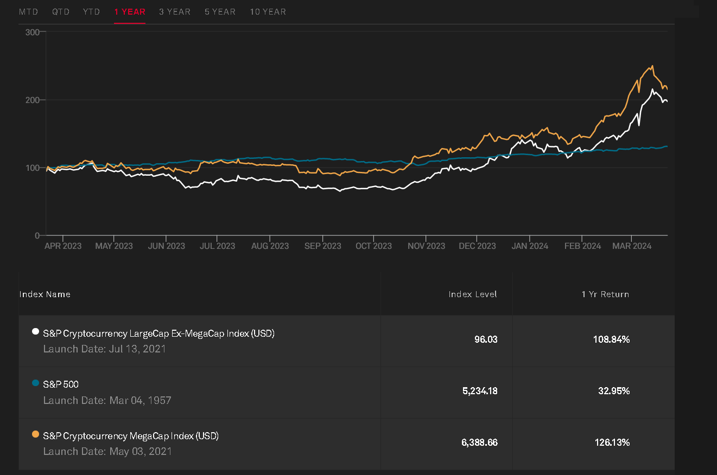Select the 32.95% return value
This screenshot has height=475, width=717.
614,391
